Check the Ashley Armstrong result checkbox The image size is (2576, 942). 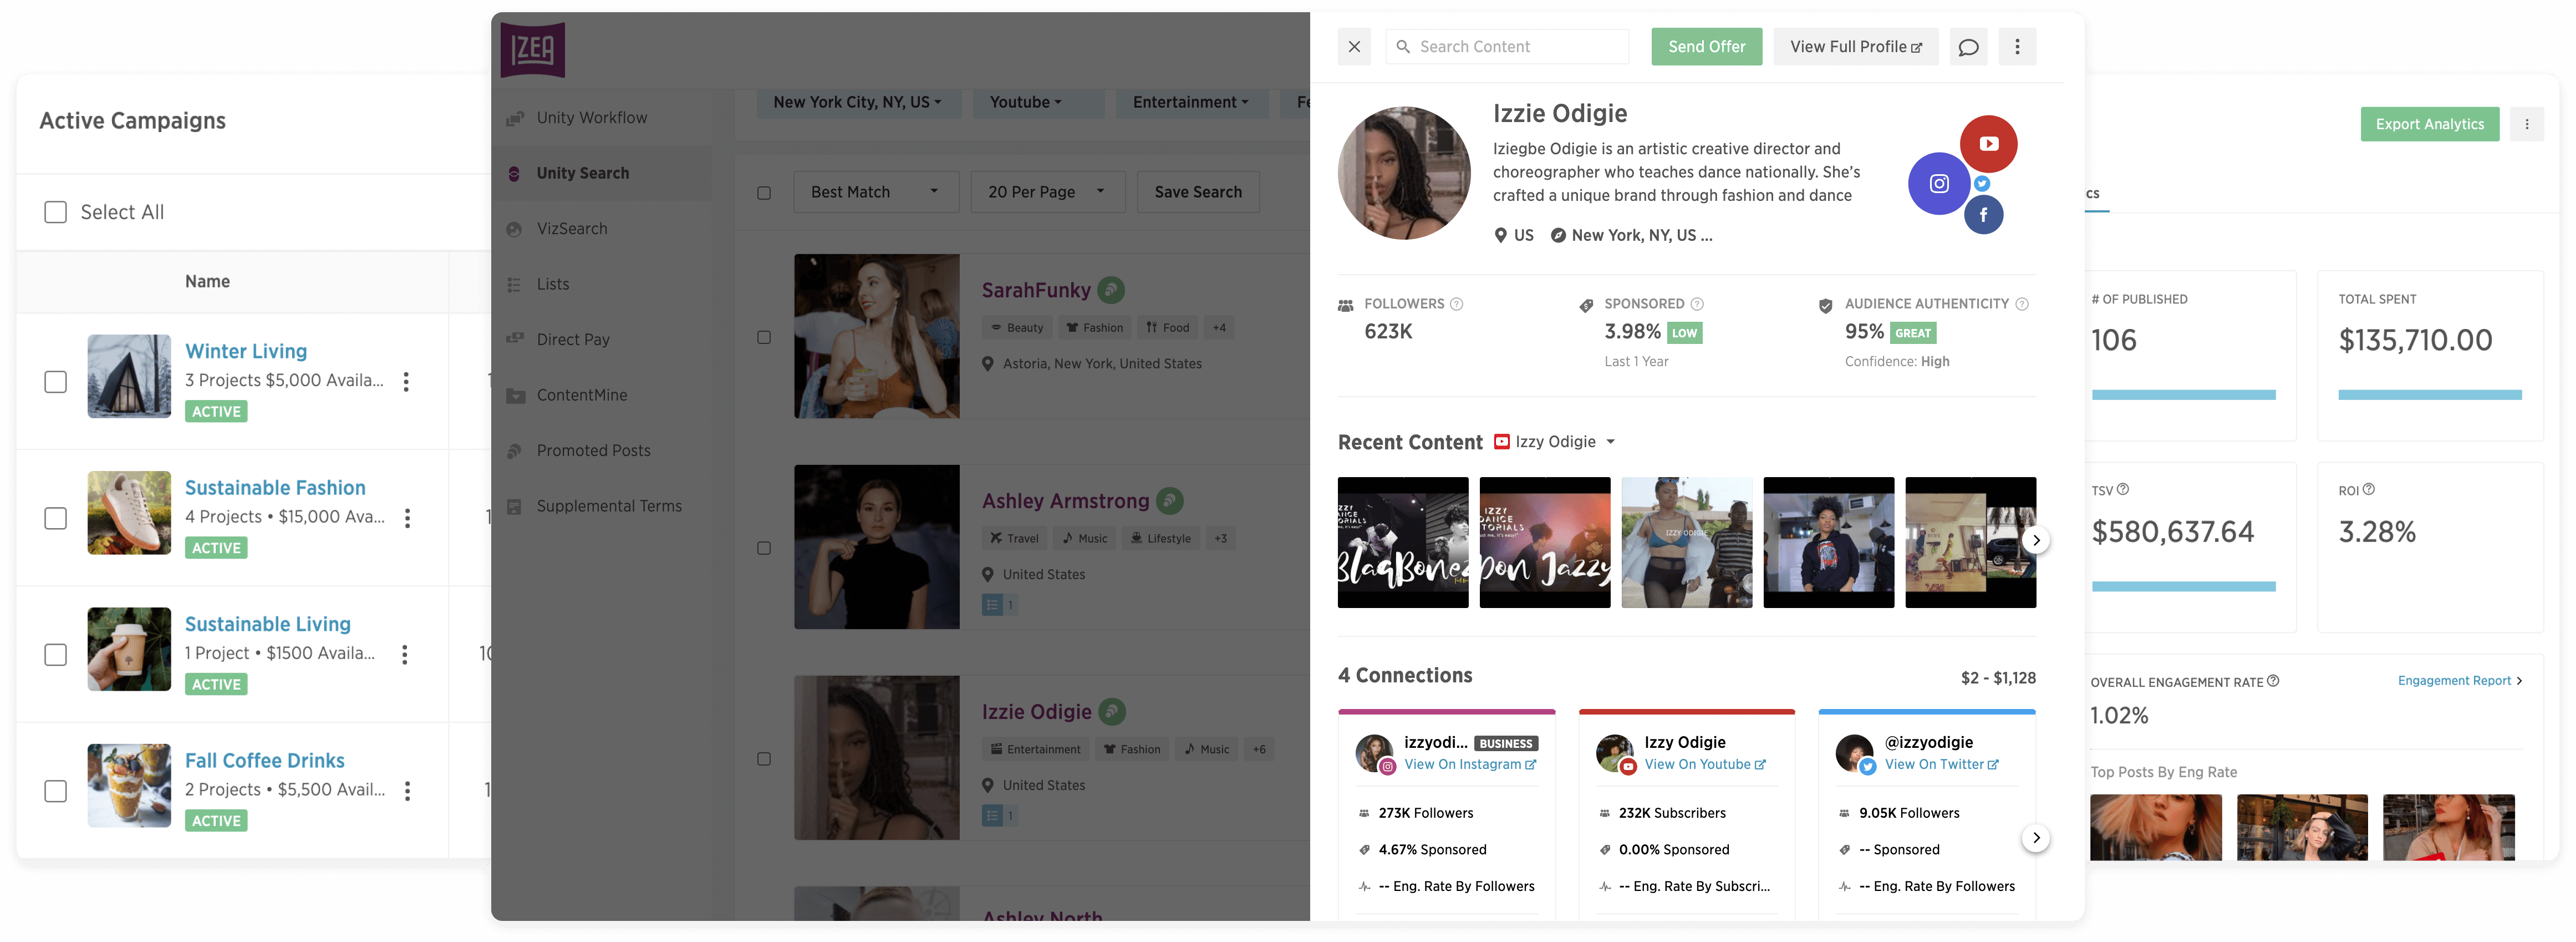click(x=763, y=548)
